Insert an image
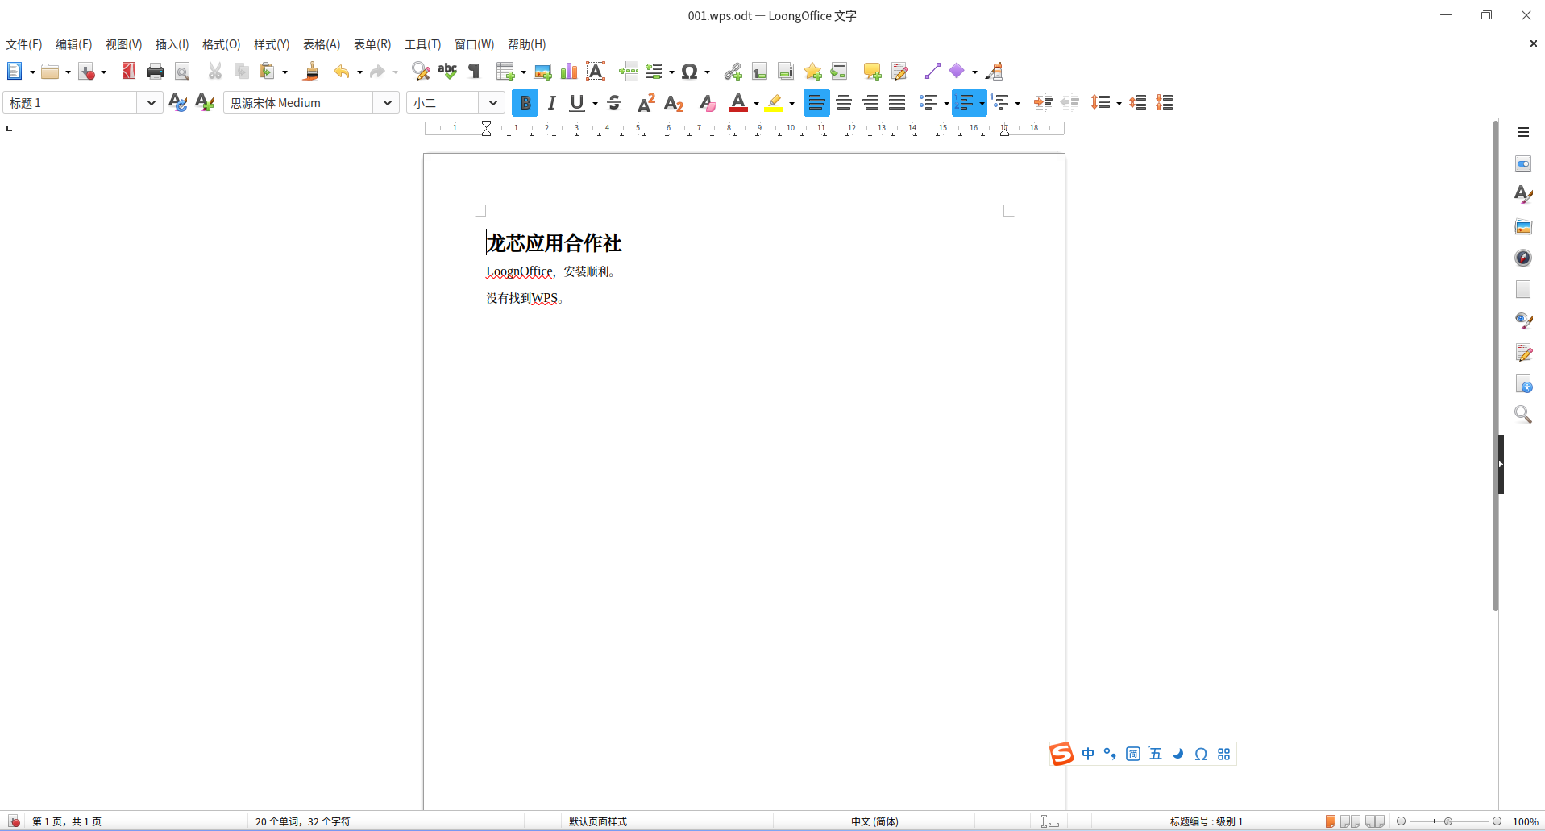1545x831 pixels. [542, 72]
